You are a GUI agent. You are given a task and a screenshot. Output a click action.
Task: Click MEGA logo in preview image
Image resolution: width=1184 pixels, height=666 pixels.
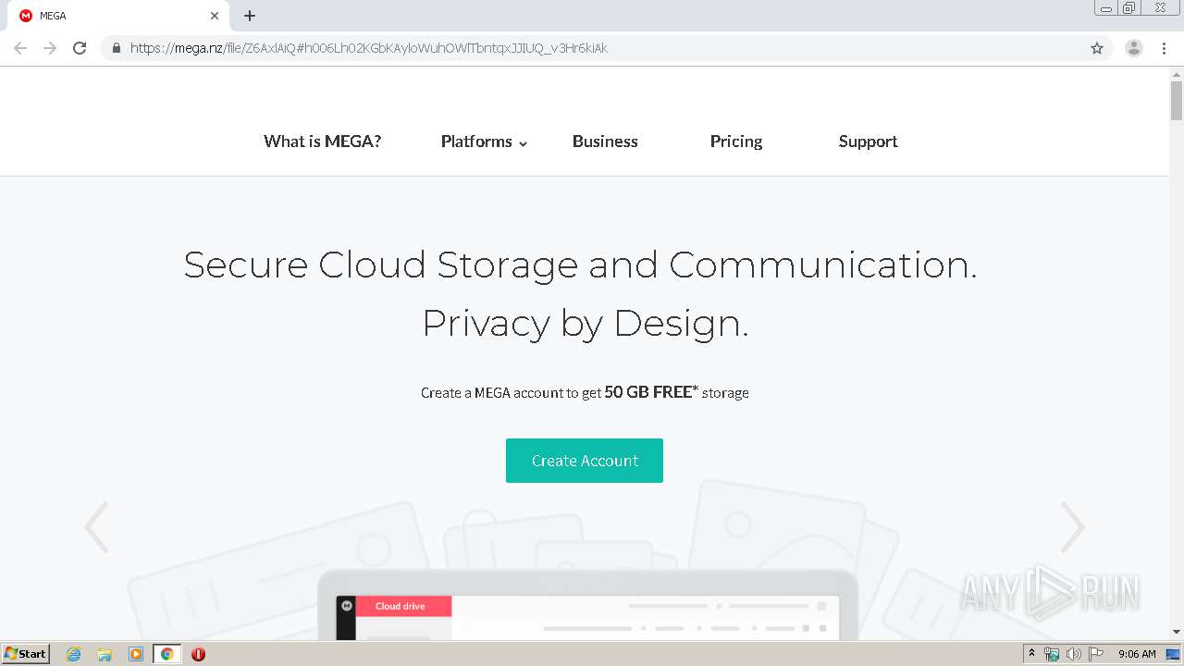[x=347, y=606]
